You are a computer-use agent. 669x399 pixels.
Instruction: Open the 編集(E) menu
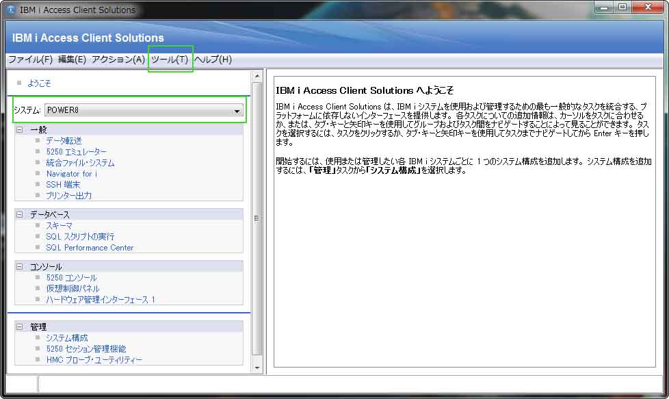72,60
